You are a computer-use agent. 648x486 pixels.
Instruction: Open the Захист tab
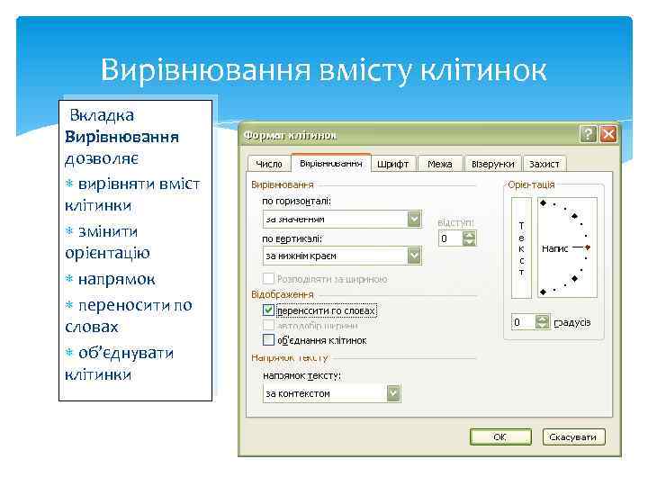point(544,164)
